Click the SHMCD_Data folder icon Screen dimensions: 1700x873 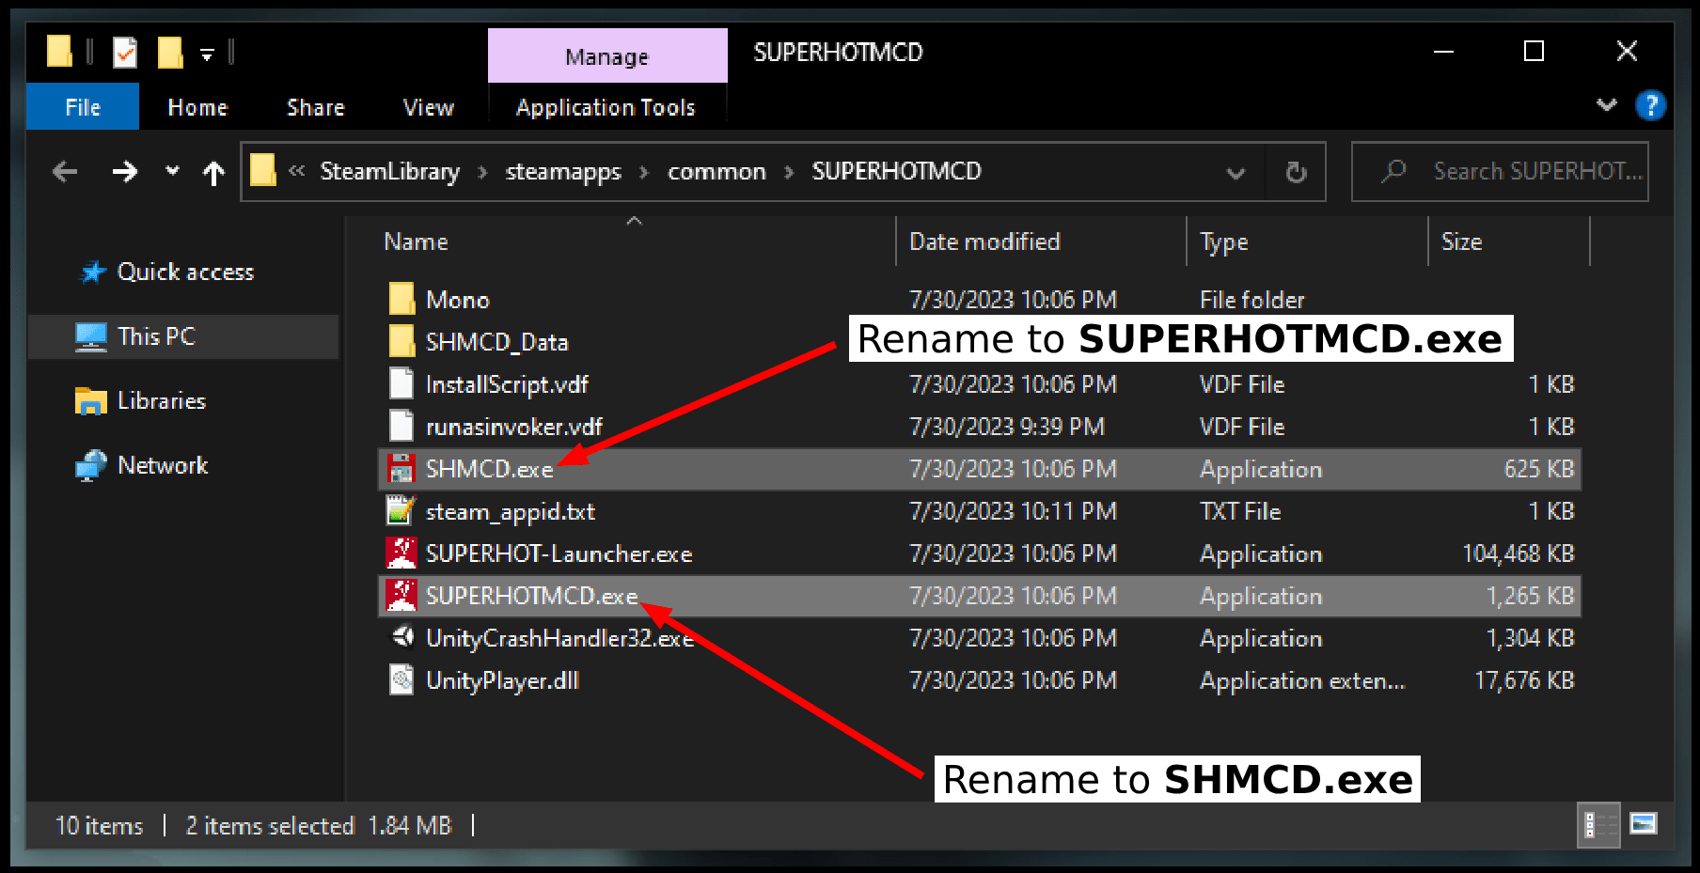click(x=401, y=341)
